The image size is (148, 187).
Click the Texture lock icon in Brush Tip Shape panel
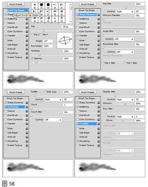27,23
